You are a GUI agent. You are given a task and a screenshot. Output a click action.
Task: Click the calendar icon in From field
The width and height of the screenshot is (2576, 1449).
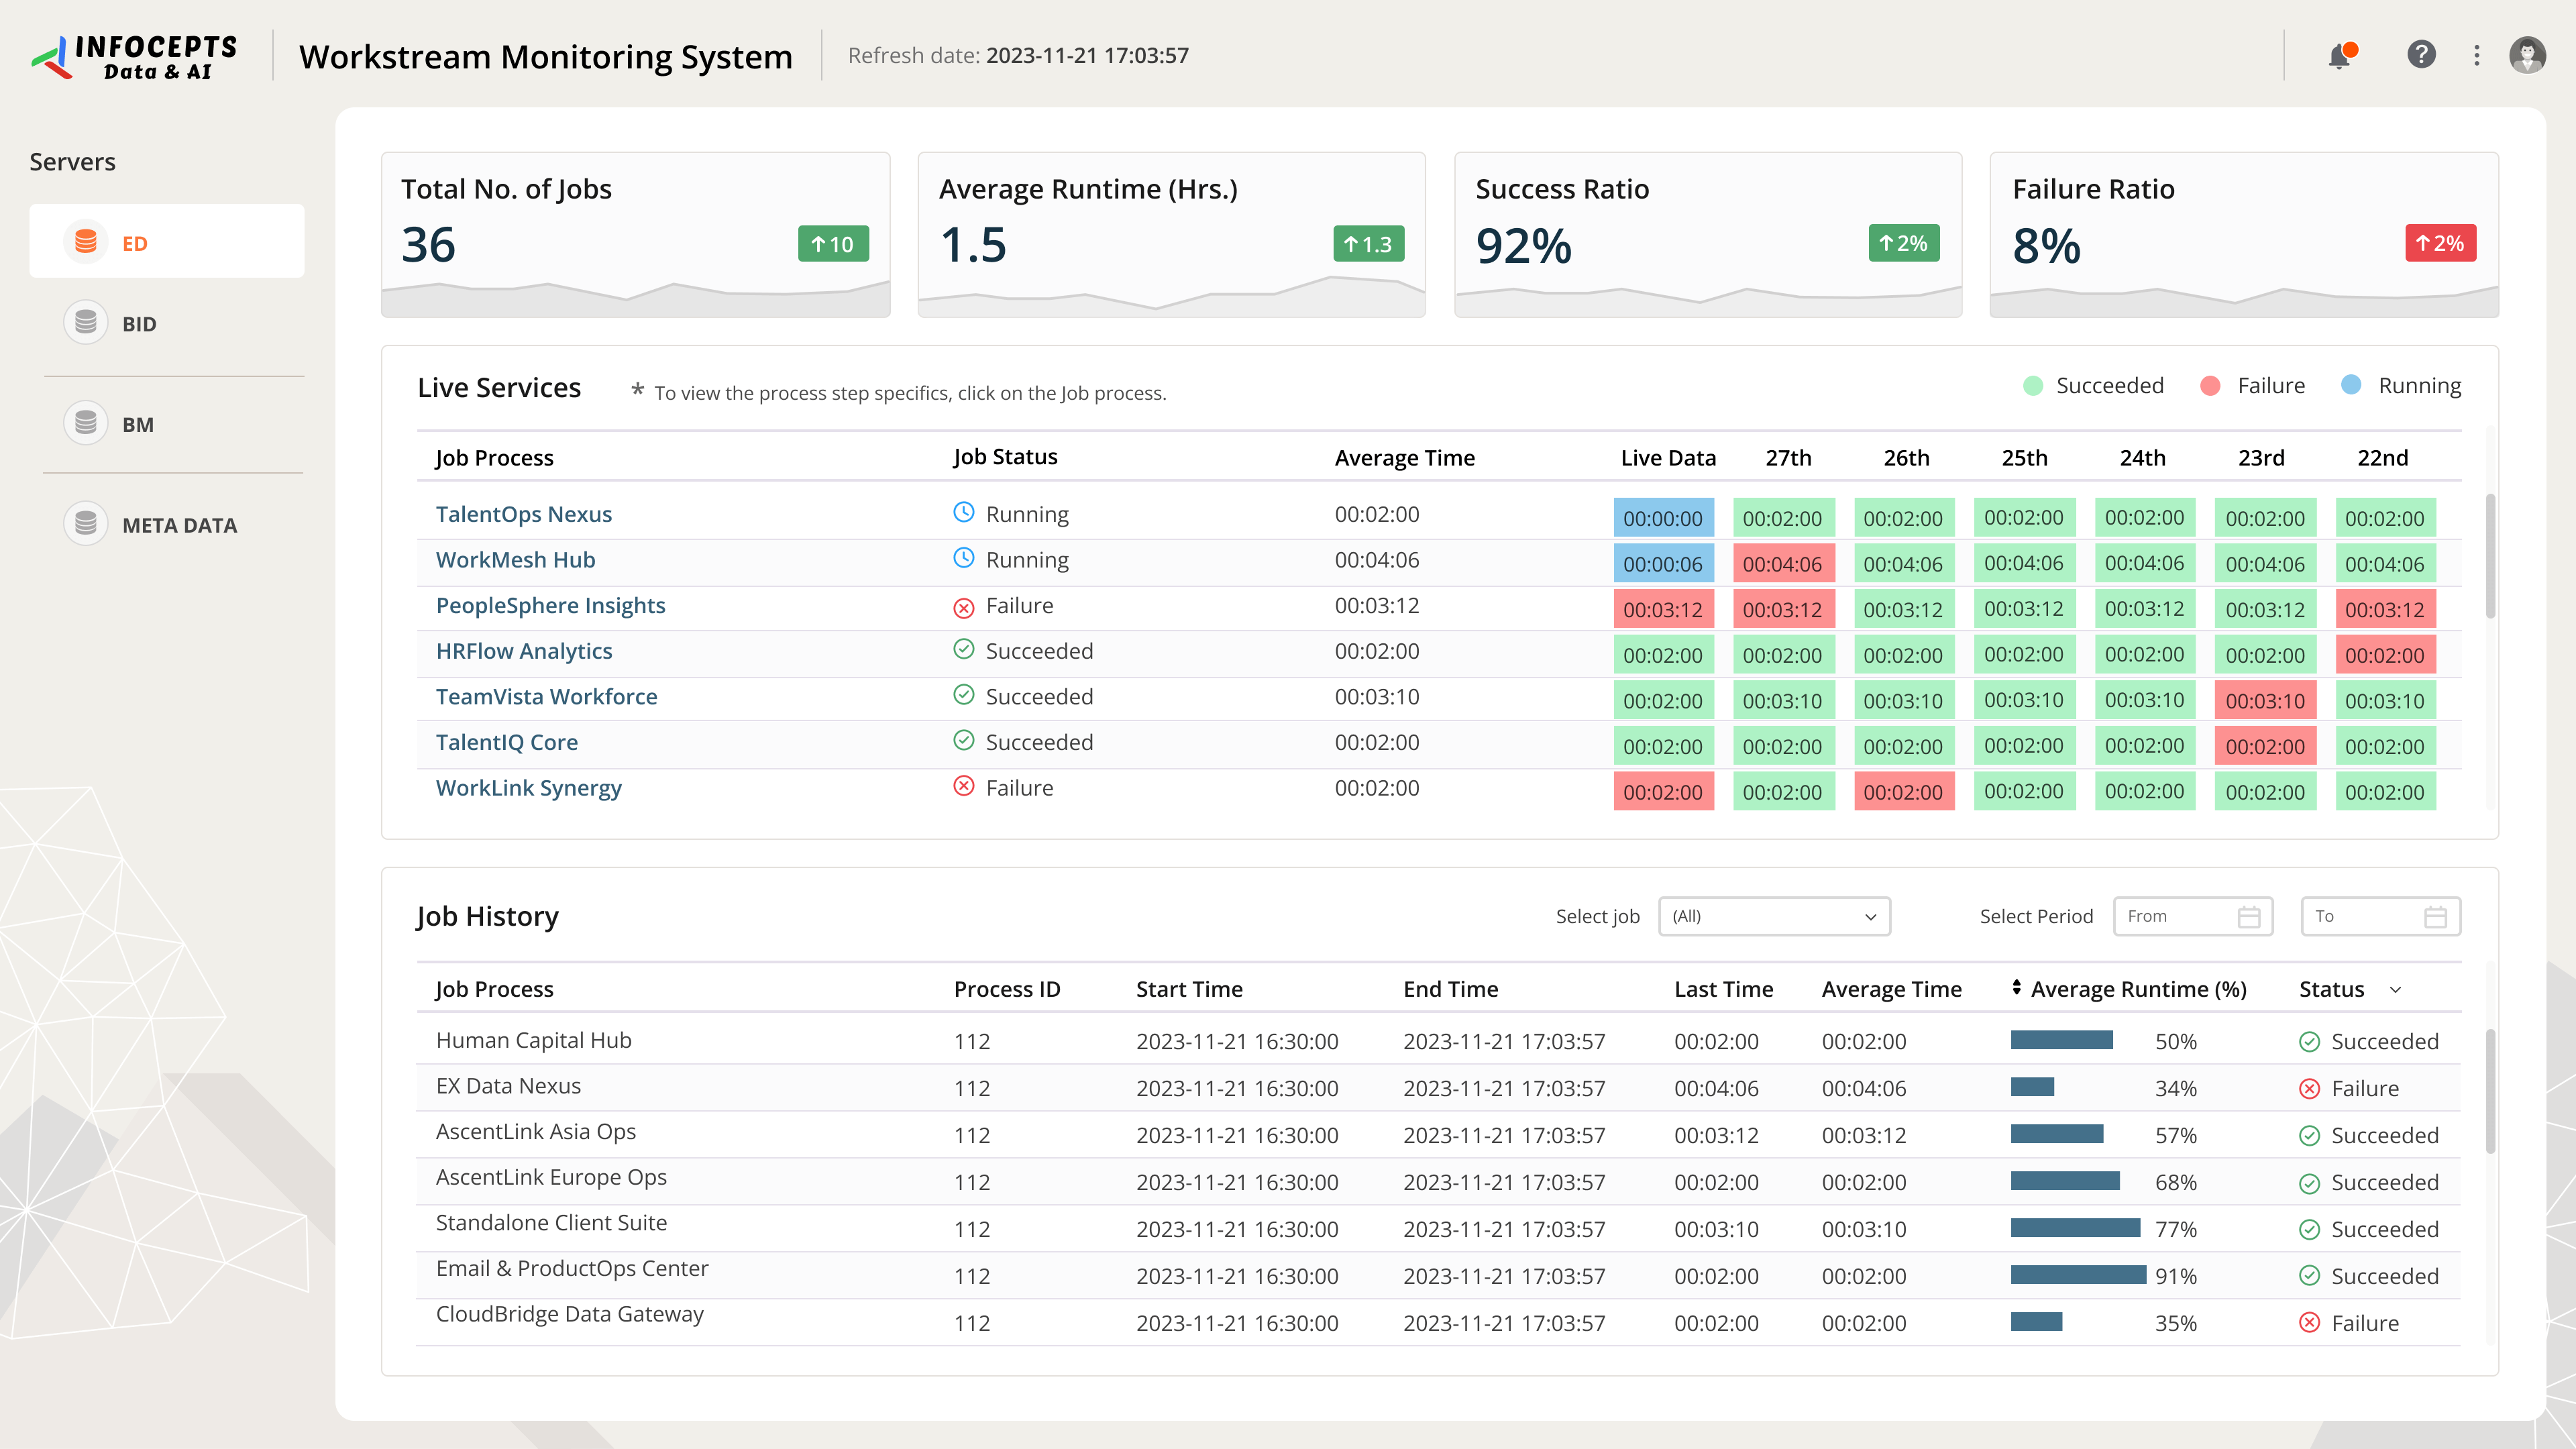tap(2248, 916)
